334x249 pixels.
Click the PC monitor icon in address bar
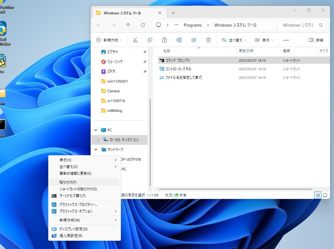[x=158, y=25]
